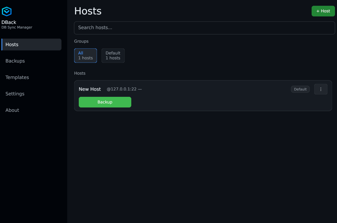Screen dimensions: 337x223
Task: Open the three-dot menu for New Host
Action: (x=321, y=89)
